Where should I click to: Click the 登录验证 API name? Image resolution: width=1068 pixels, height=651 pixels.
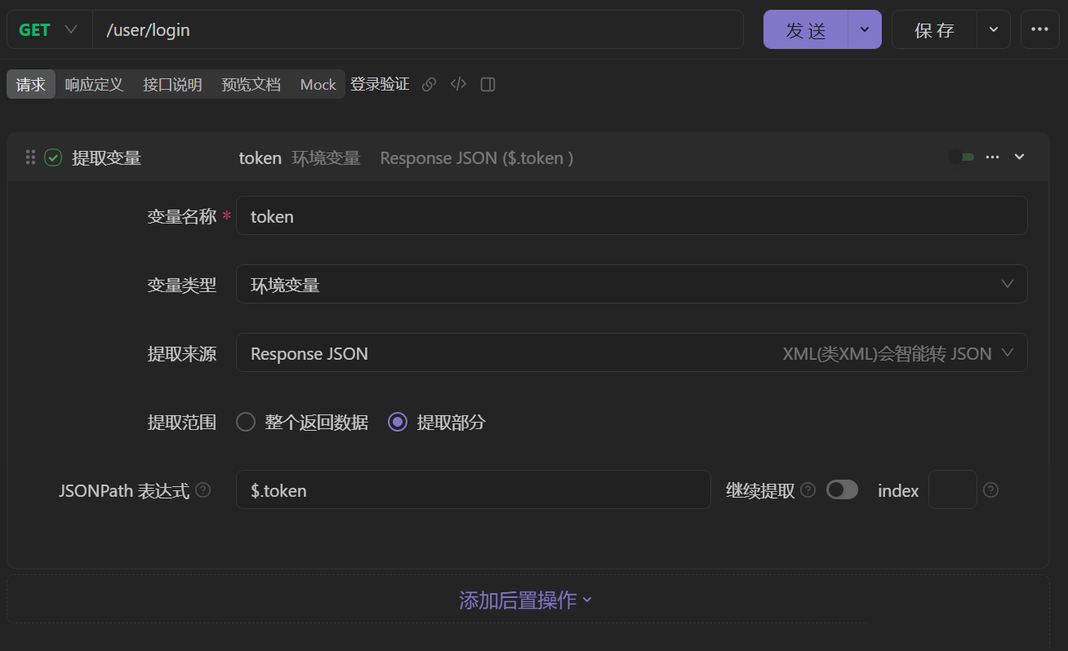click(380, 84)
